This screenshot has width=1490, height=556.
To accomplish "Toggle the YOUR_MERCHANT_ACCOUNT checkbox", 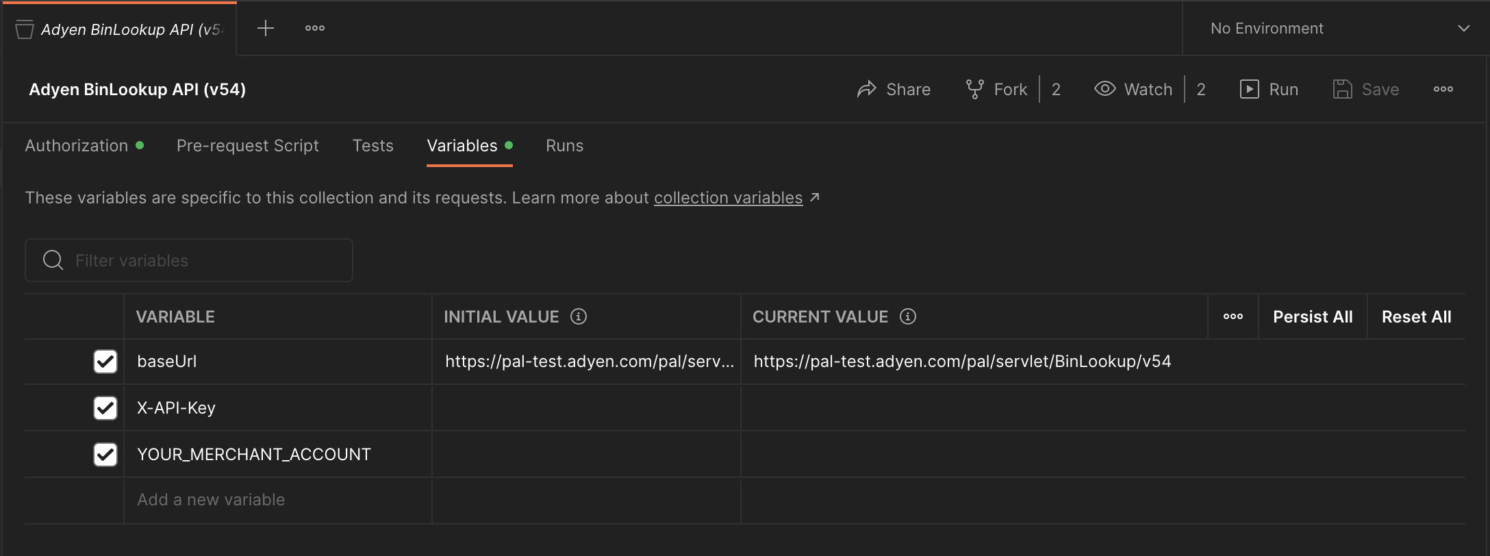I will (105, 455).
